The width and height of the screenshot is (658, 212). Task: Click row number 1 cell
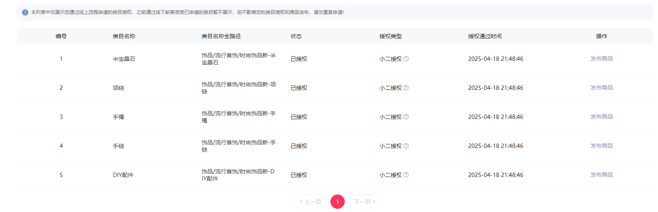click(61, 59)
